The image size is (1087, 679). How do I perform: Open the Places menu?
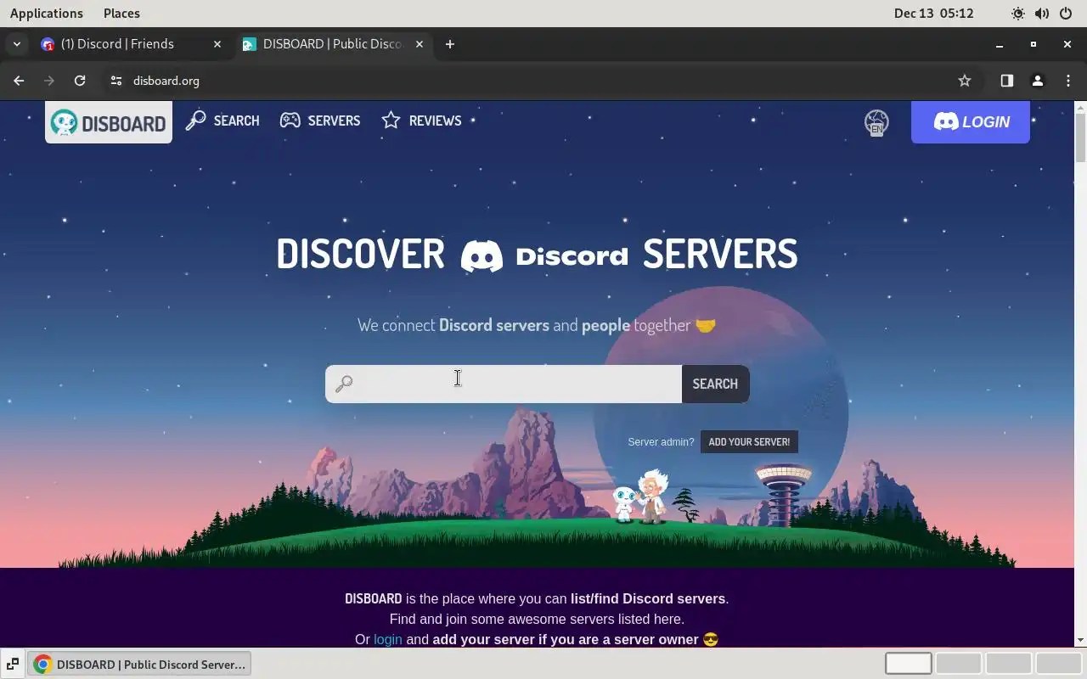(121, 13)
